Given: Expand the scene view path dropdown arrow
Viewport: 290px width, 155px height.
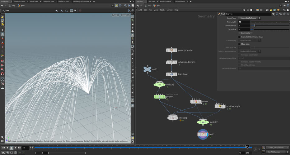Looking at the screenshot, I should point(112,6).
